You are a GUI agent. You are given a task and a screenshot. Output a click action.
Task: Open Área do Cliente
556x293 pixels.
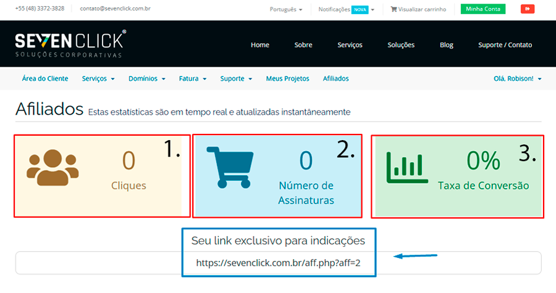tap(45, 79)
